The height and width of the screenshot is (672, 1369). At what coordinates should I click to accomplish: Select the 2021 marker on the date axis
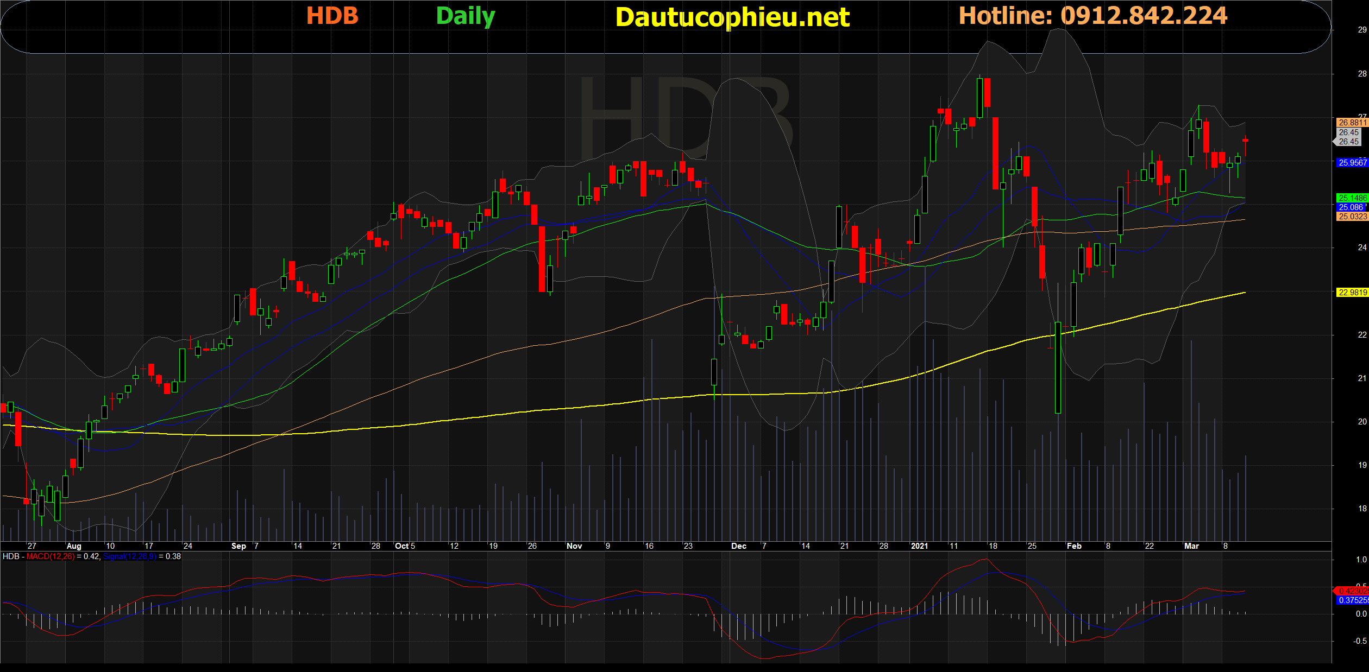coord(919,546)
